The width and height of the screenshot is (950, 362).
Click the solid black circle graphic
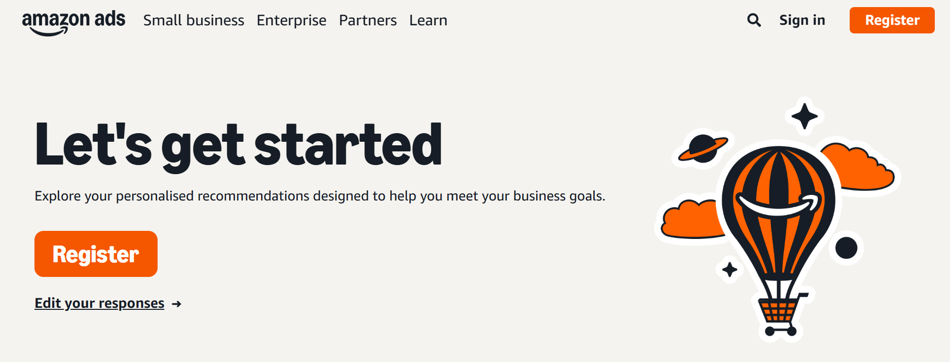(x=846, y=248)
